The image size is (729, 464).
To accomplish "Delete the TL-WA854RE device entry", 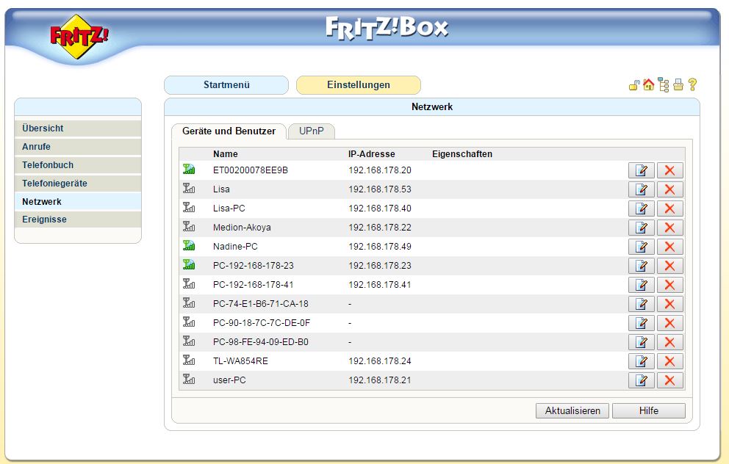I will [669, 361].
